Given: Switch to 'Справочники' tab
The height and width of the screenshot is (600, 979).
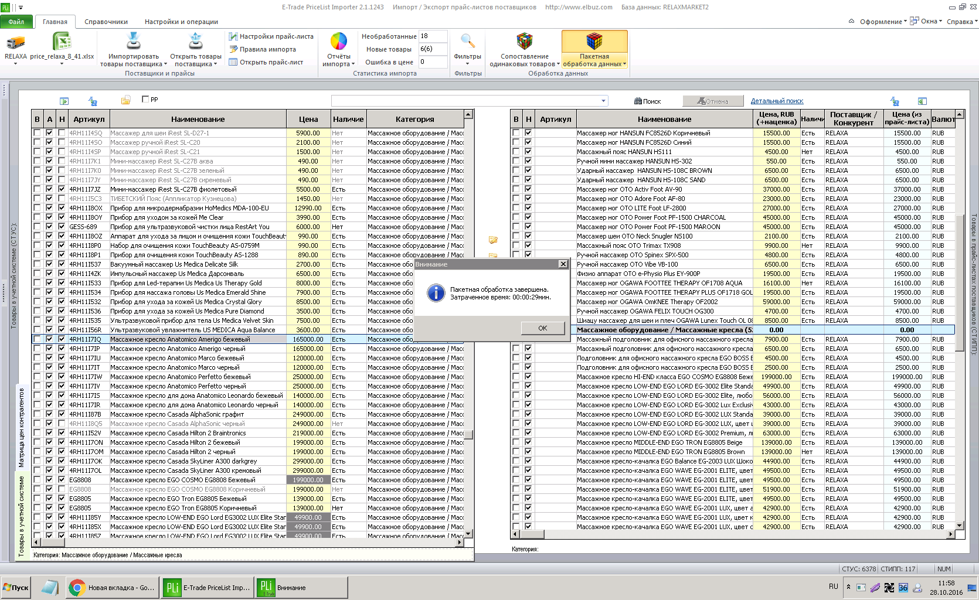Looking at the screenshot, I should (x=106, y=22).
